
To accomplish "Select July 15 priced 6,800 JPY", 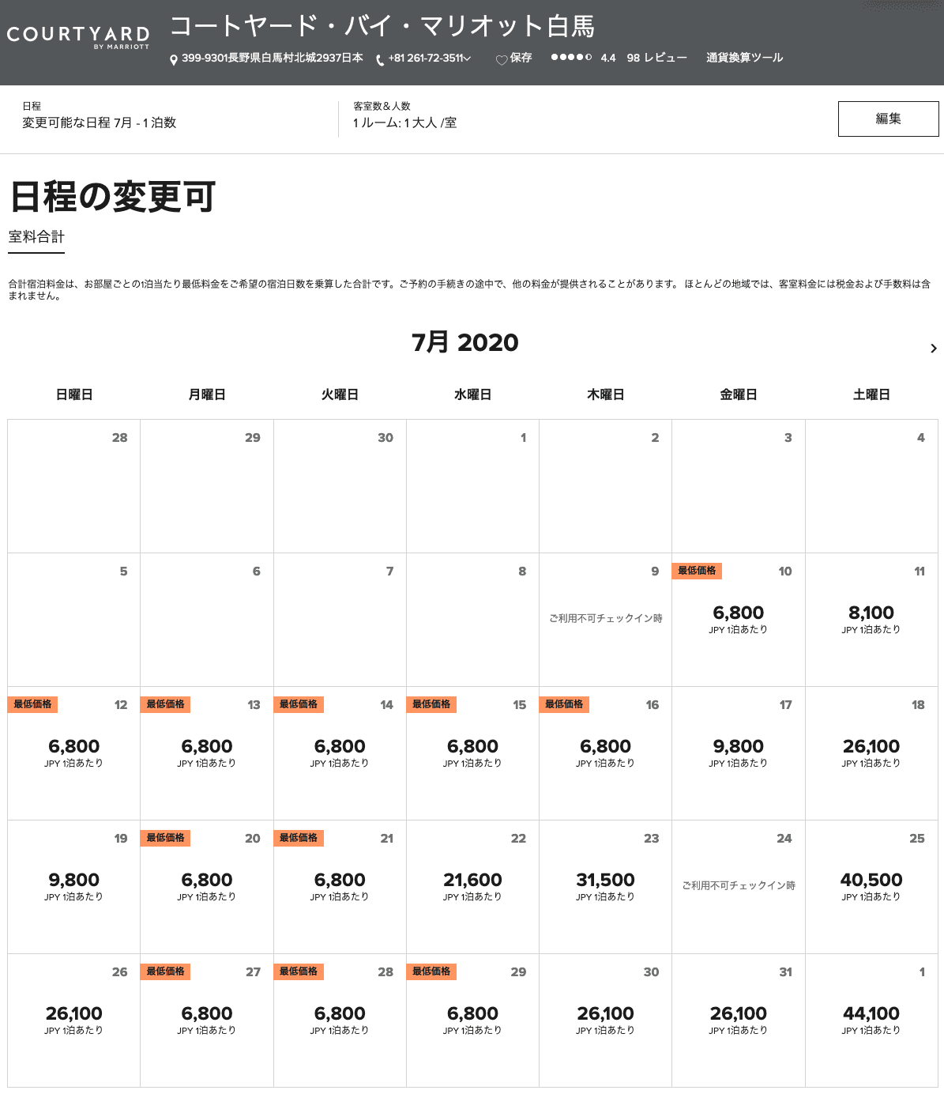I will point(472,753).
